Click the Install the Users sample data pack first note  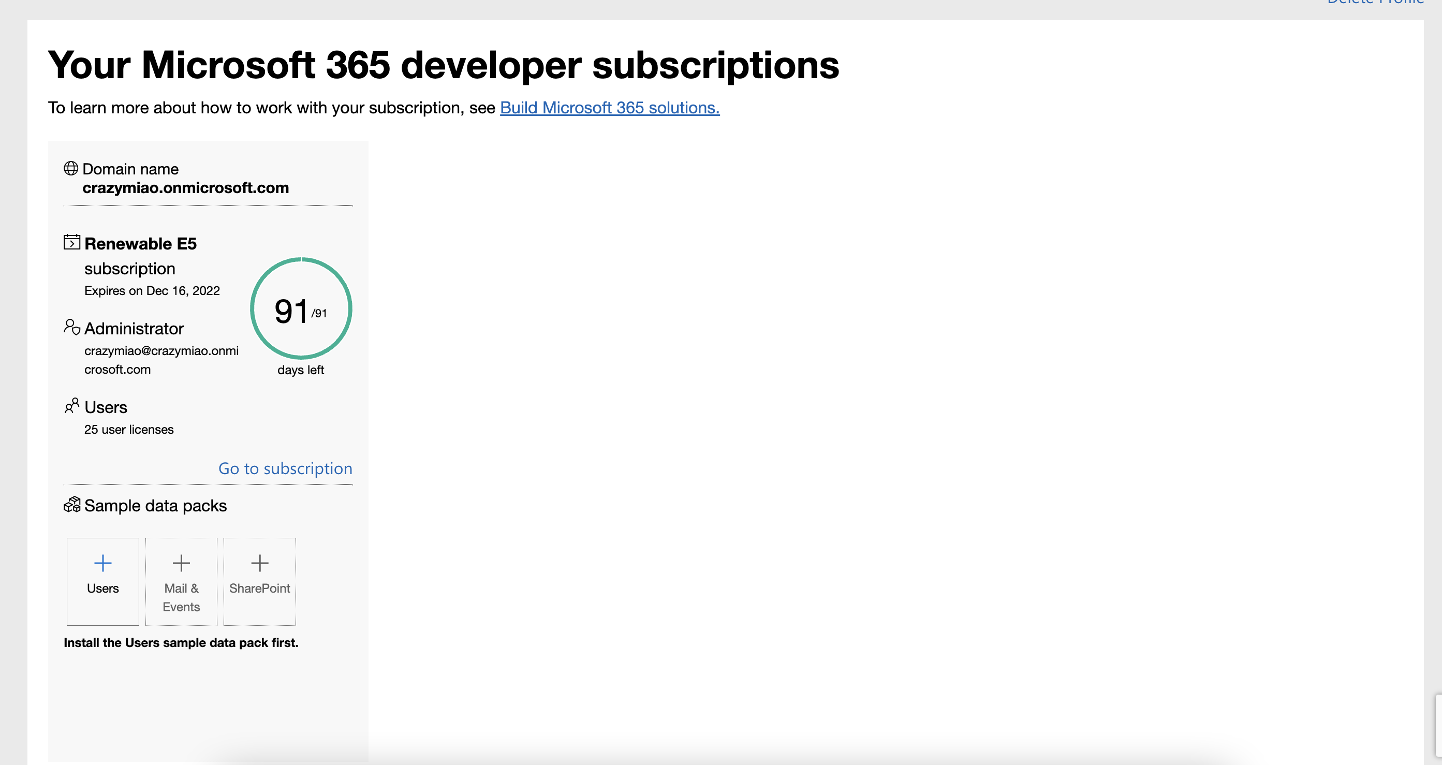coord(181,642)
